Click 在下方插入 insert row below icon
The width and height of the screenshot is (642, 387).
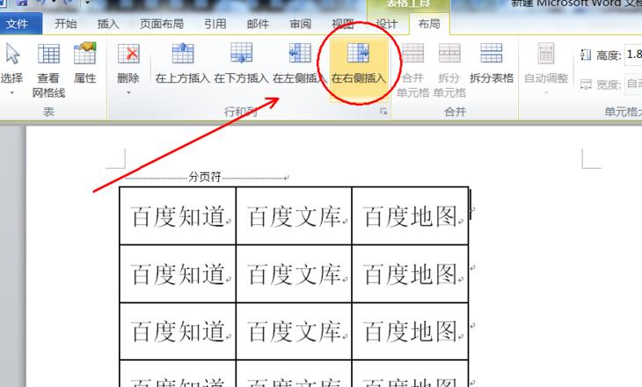click(x=241, y=54)
